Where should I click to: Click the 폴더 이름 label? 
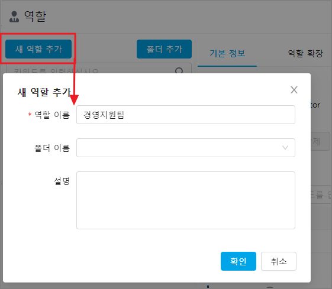(x=52, y=148)
